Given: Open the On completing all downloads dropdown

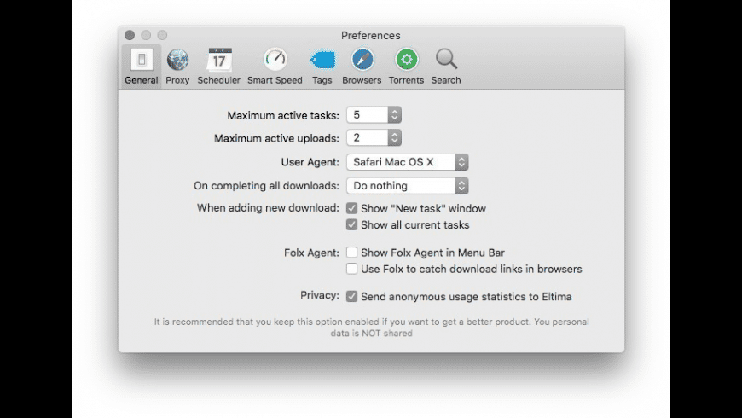Looking at the screenshot, I should [408, 186].
